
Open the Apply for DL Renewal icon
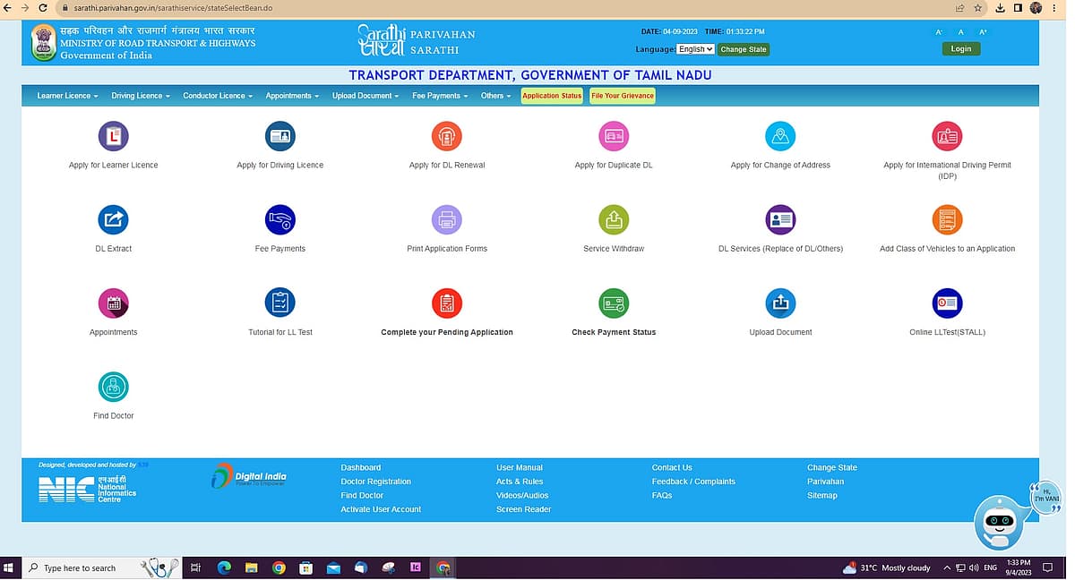(446, 137)
